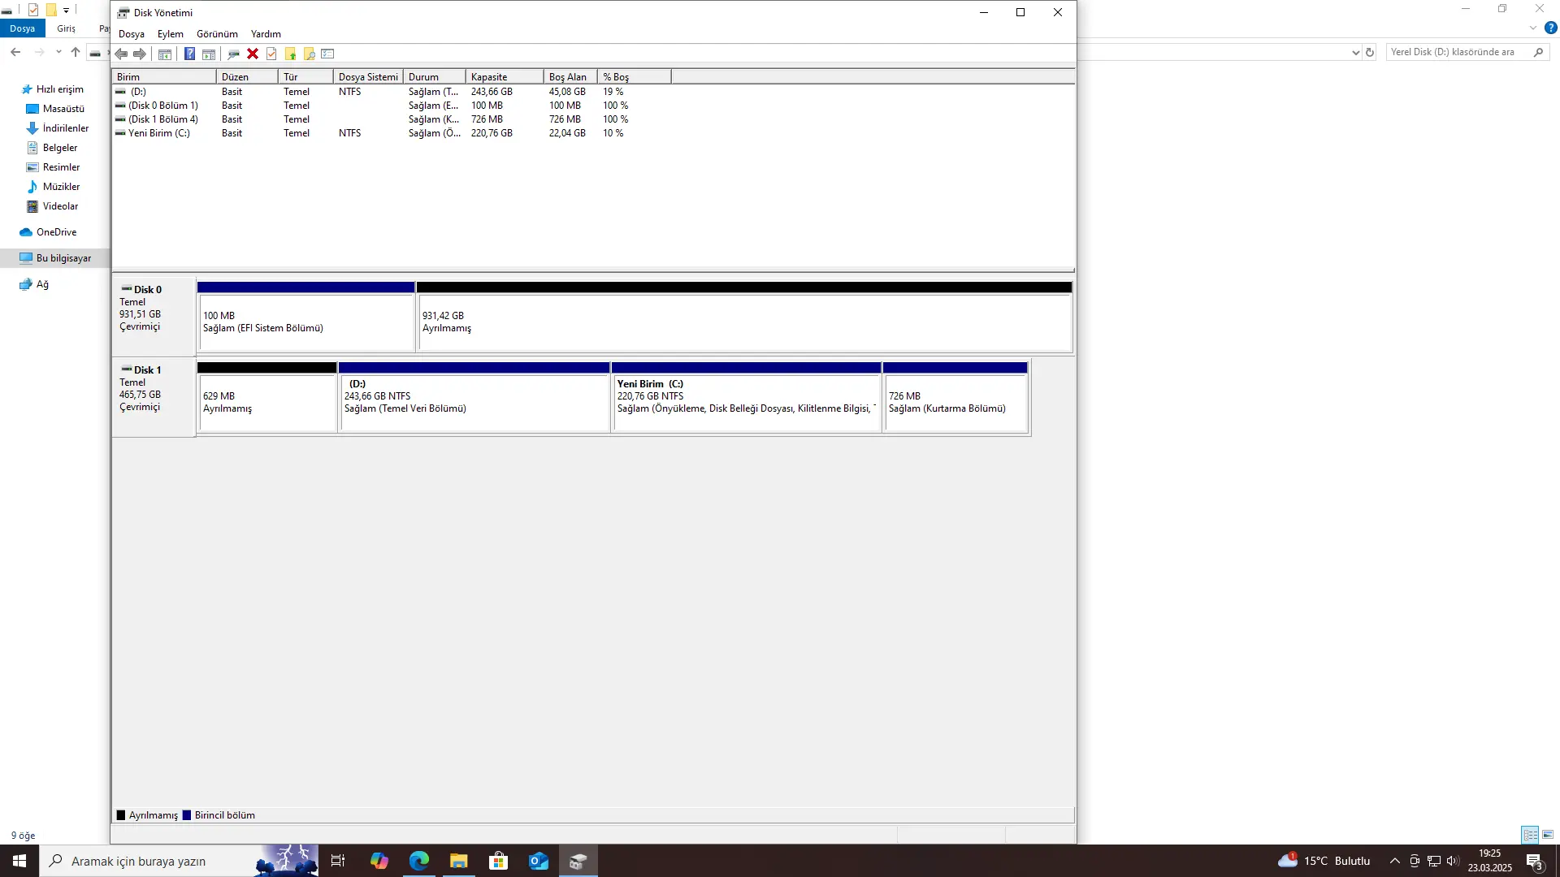Open File Explorer help question mark icon
Image resolution: width=1560 pixels, height=877 pixels.
click(x=1551, y=28)
